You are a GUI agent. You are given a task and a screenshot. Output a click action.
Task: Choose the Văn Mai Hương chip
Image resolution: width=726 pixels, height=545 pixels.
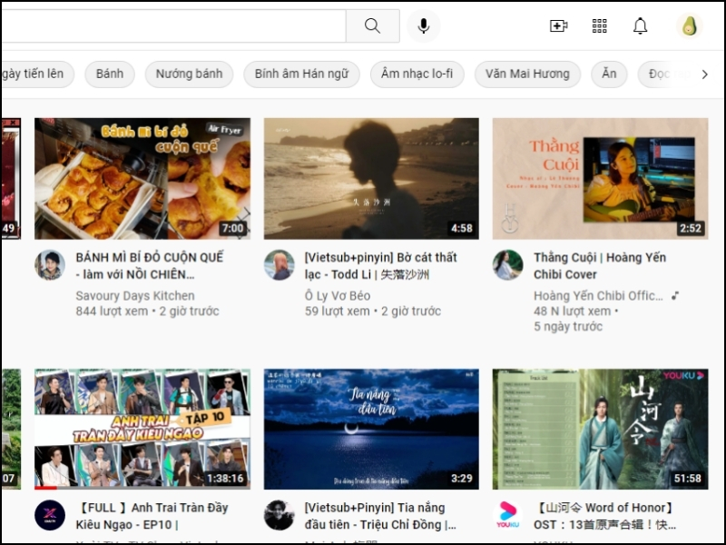click(527, 74)
